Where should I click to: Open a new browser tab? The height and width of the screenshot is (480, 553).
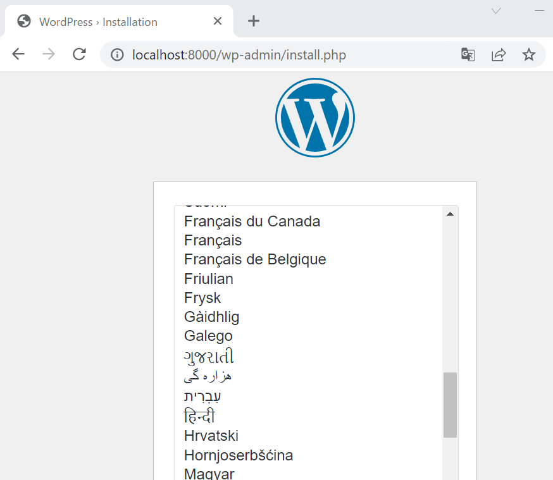click(253, 21)
